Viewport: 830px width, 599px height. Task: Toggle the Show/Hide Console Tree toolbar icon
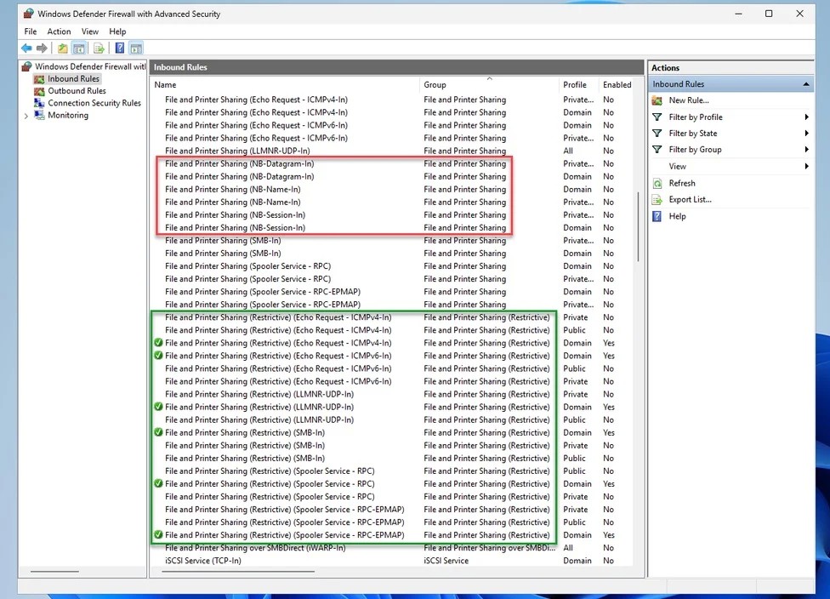79,48
